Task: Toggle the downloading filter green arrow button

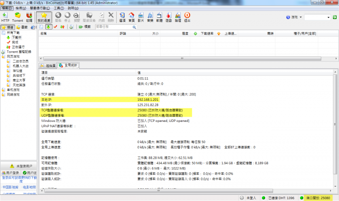Action: click(x=48, y=27)
